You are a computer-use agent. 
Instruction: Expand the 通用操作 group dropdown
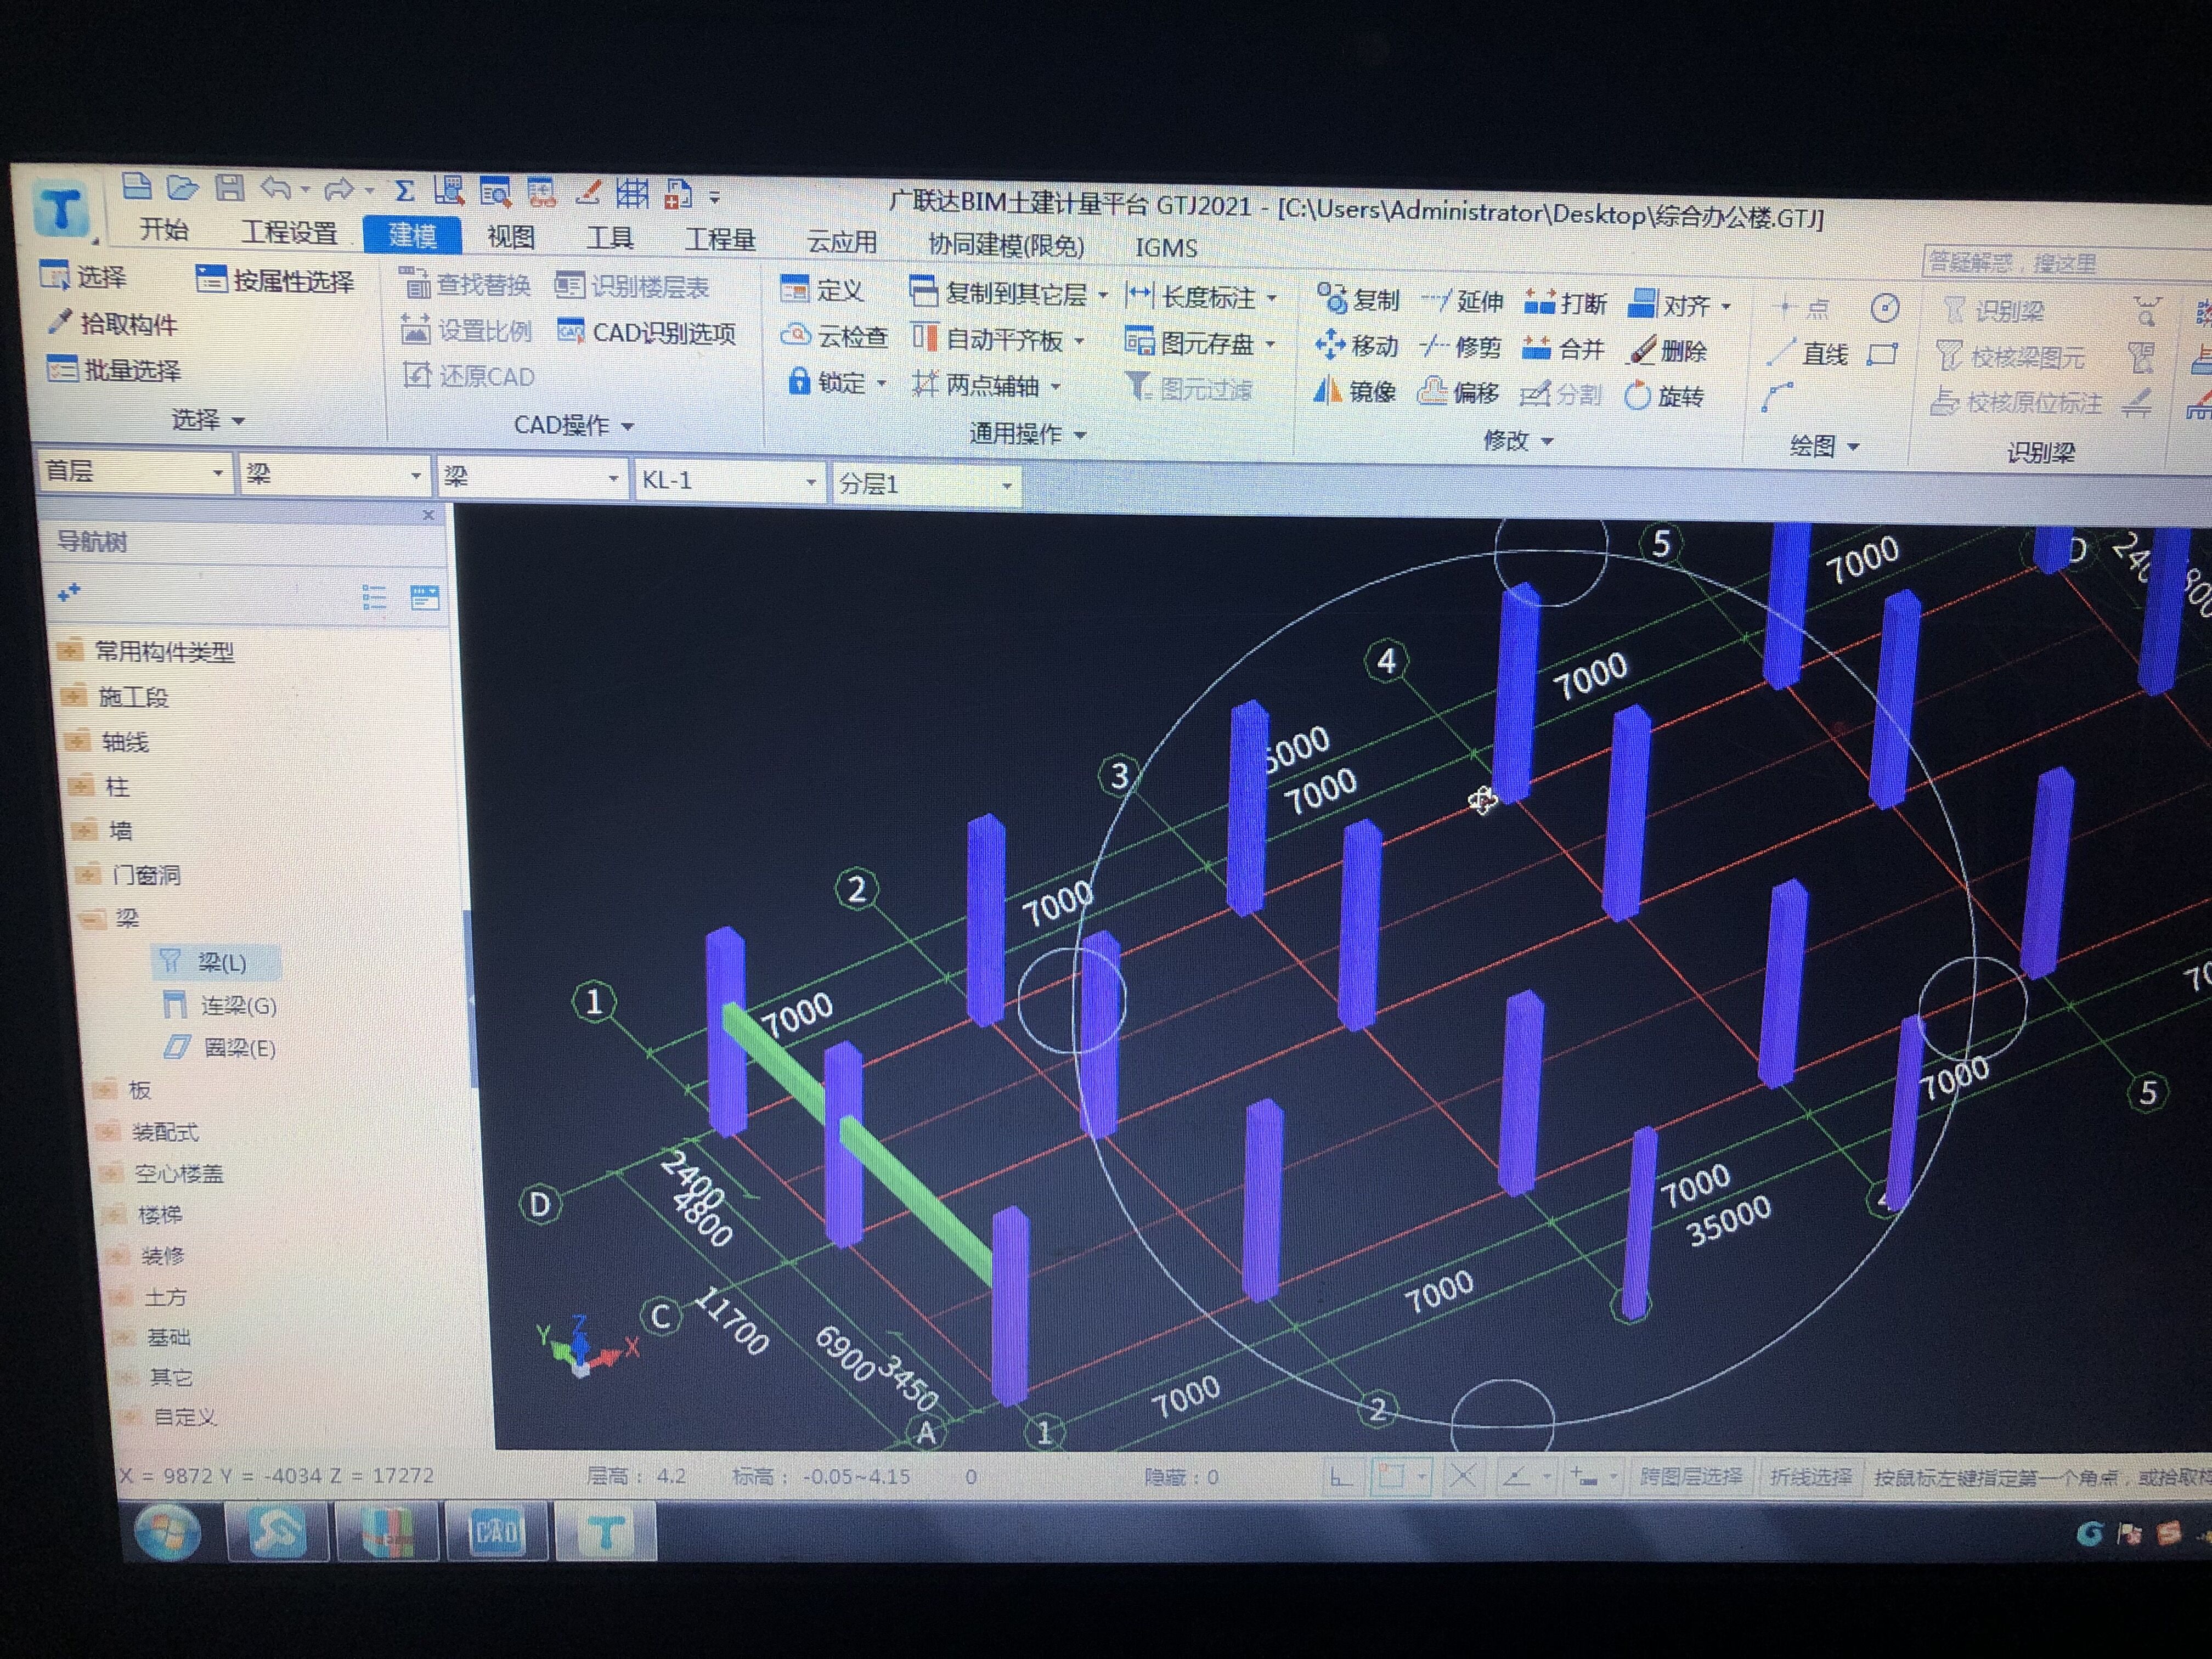point(1028,434)
